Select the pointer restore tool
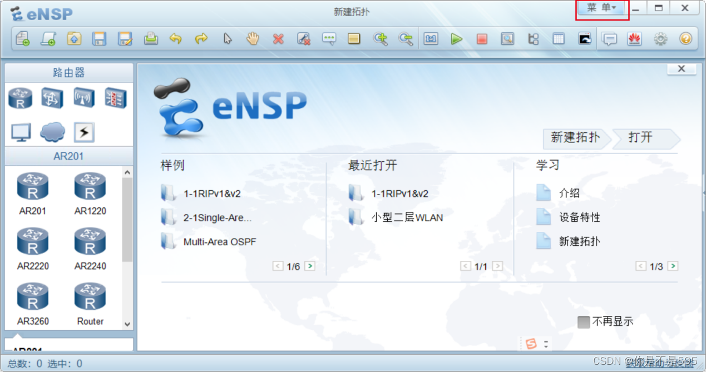 [227, 39]
